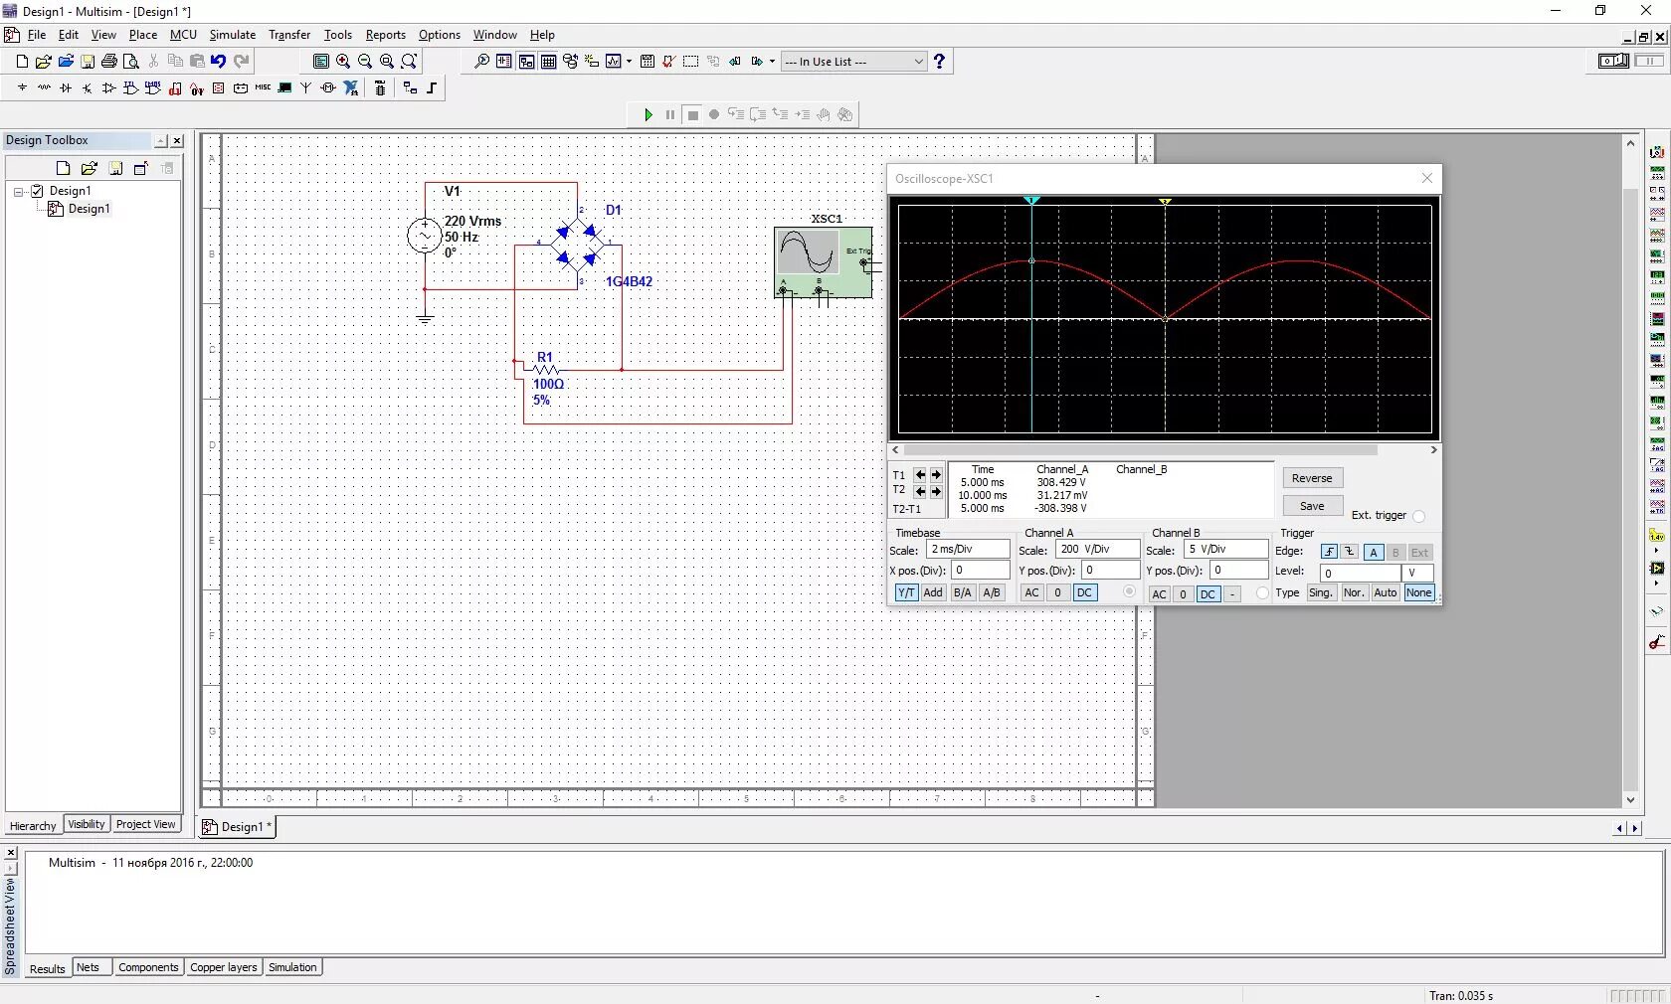Click Channel A Scale 200 V/Div field
This screenshot has width=1671, height=1004.
coord(1096,550)
